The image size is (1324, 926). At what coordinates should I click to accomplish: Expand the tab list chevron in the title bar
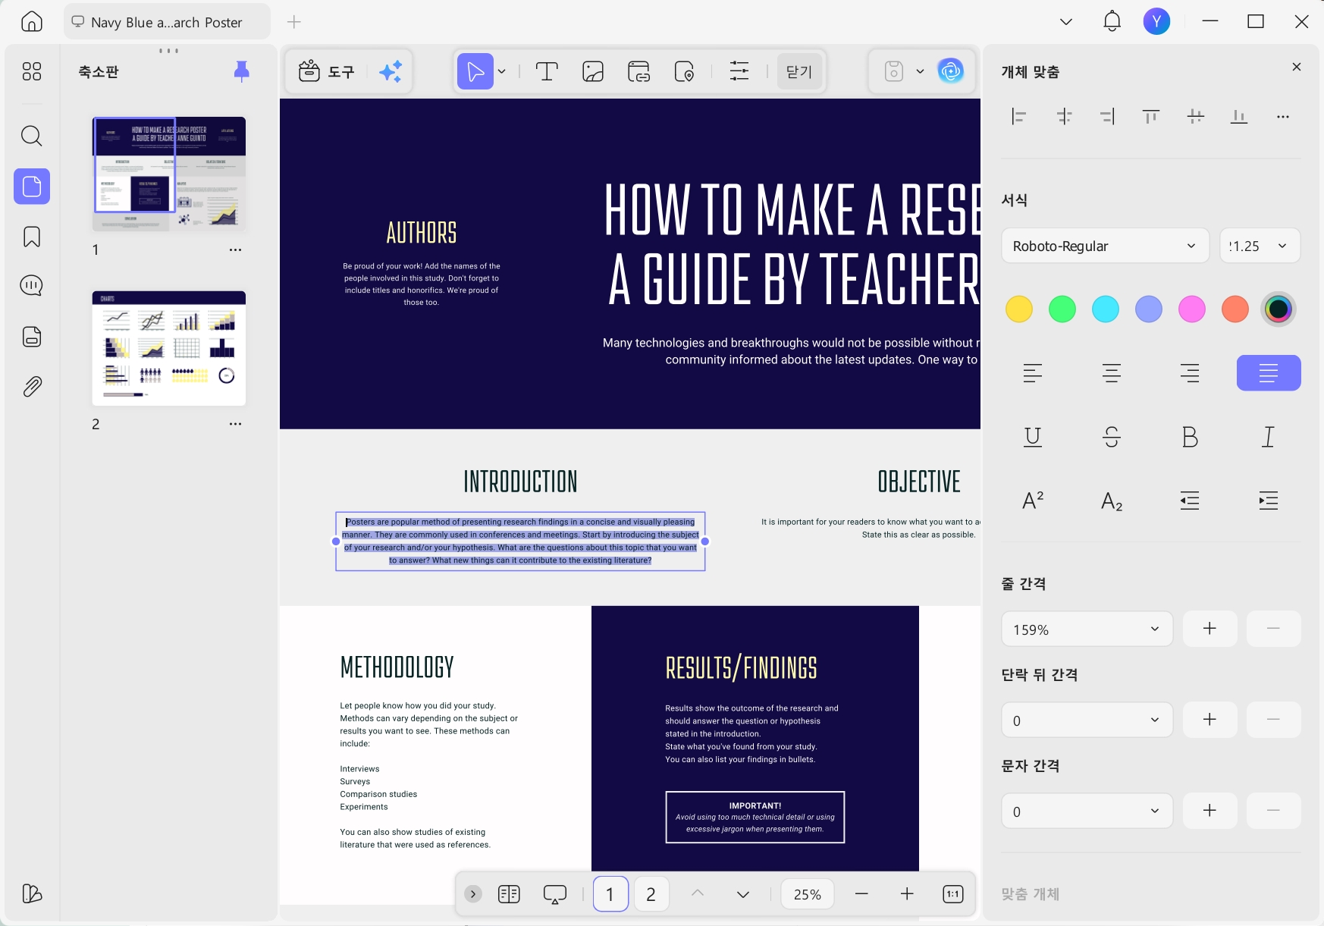[x=1066, y=21]
